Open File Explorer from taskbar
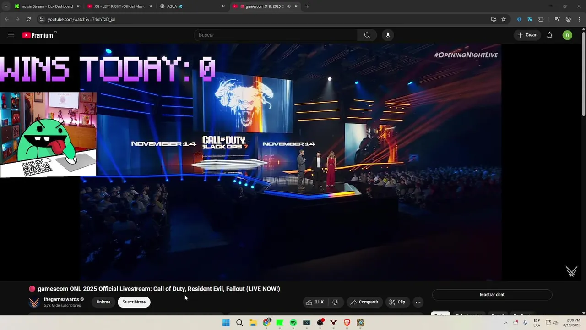The height and width of the screenshot is (330, 586). (x=253, y=323)
